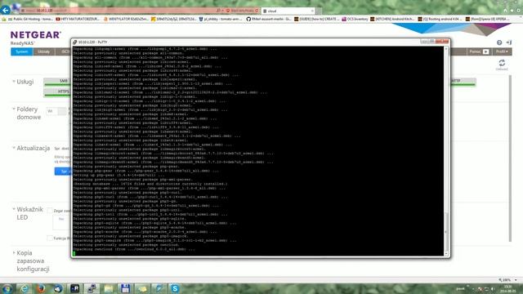Collapse the Wskaźnik LED section
The height and width of the screenshot is (294, 523).
point(14,209)
